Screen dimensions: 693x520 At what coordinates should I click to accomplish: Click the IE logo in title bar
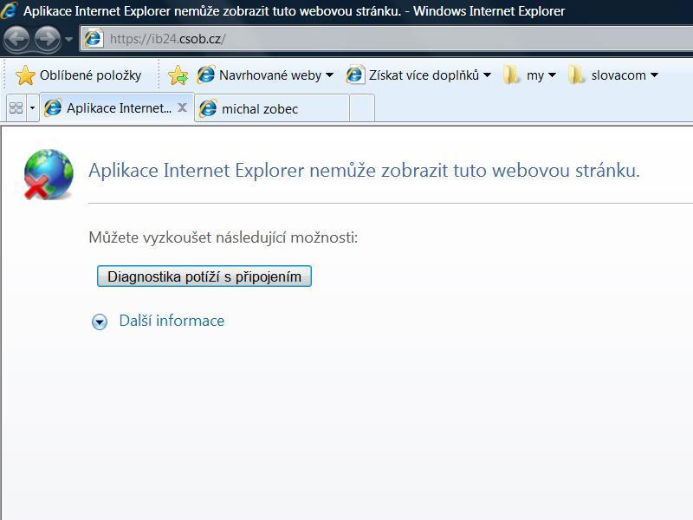click(x=9, y=10)
